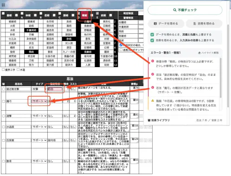Toggle the gap checkbox labelled A

[x=22, y=13]
